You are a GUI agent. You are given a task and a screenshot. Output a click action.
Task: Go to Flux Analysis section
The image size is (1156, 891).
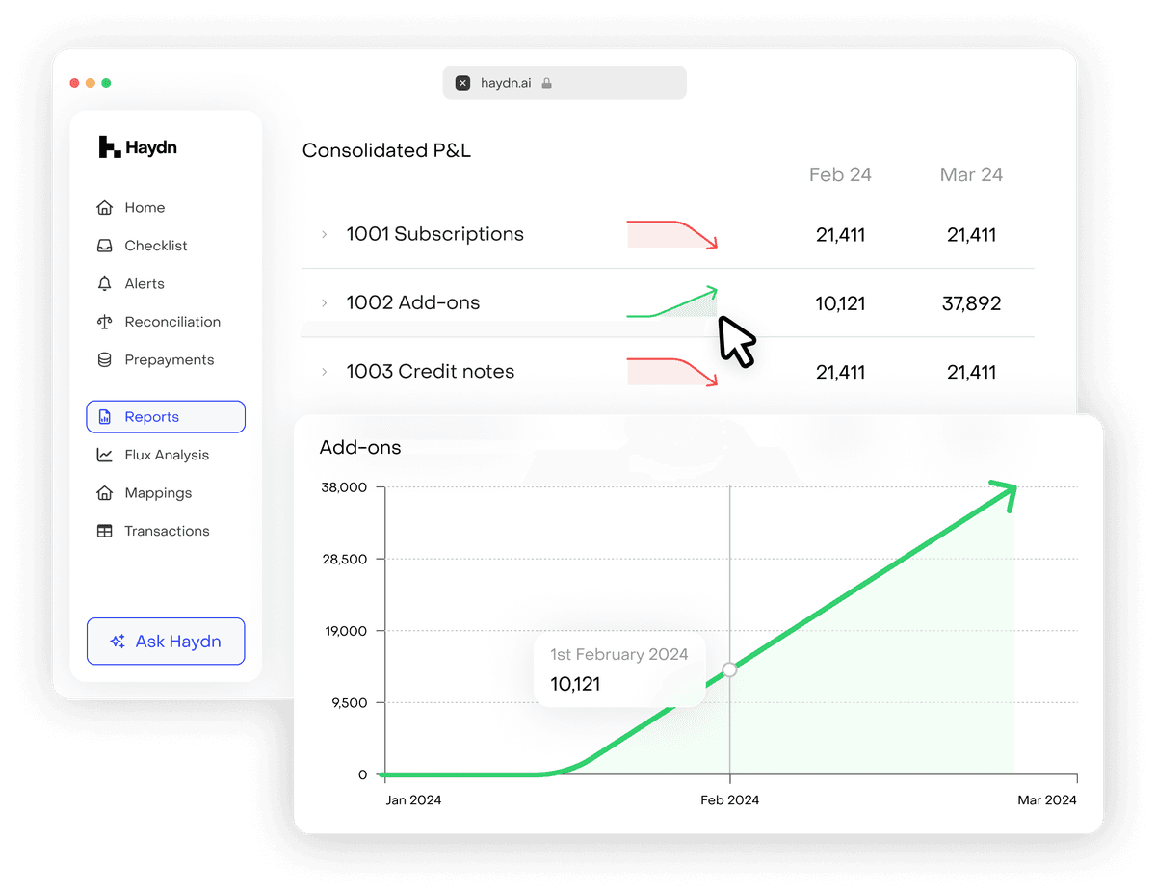[166, 455]
